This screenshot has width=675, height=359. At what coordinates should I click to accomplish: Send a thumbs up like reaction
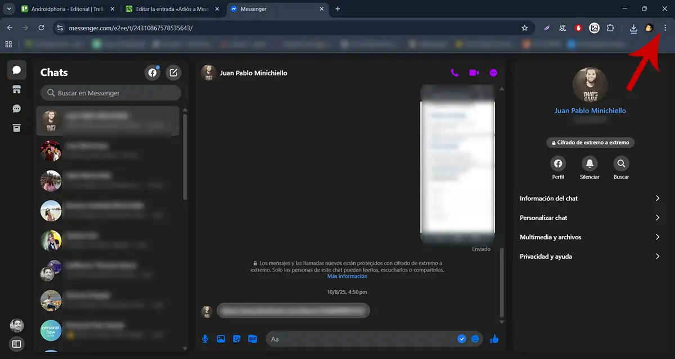click(x=494, y=339)
